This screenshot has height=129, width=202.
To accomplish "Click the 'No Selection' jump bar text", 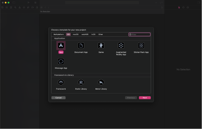I will (45, 12).
